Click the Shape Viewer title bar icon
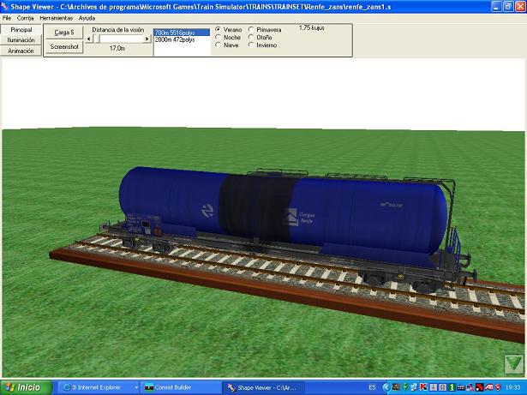The width and height of the screenshot is (527, 395). (5, 6)
